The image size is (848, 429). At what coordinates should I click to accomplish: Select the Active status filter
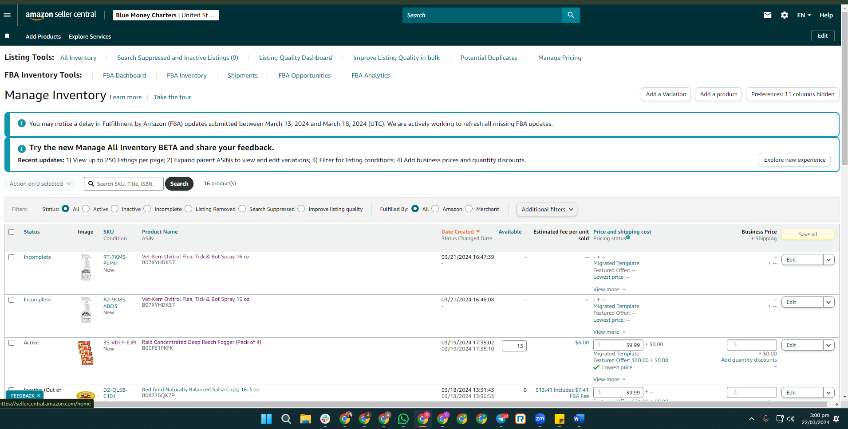[x=86, y=209]
